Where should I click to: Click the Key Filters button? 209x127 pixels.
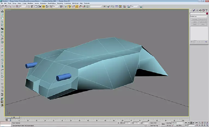coord(179,125)
